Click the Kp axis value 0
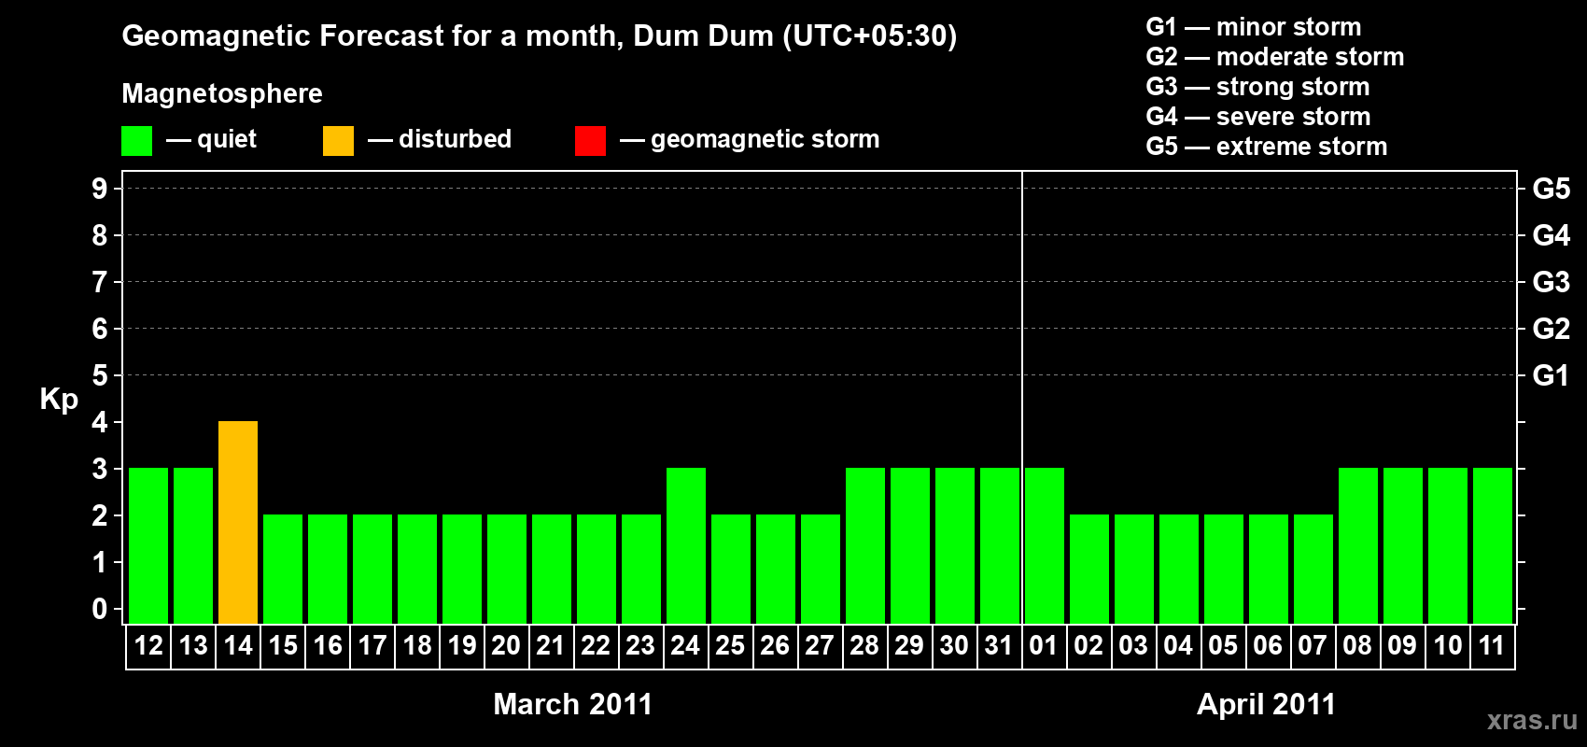 (100, 609)
